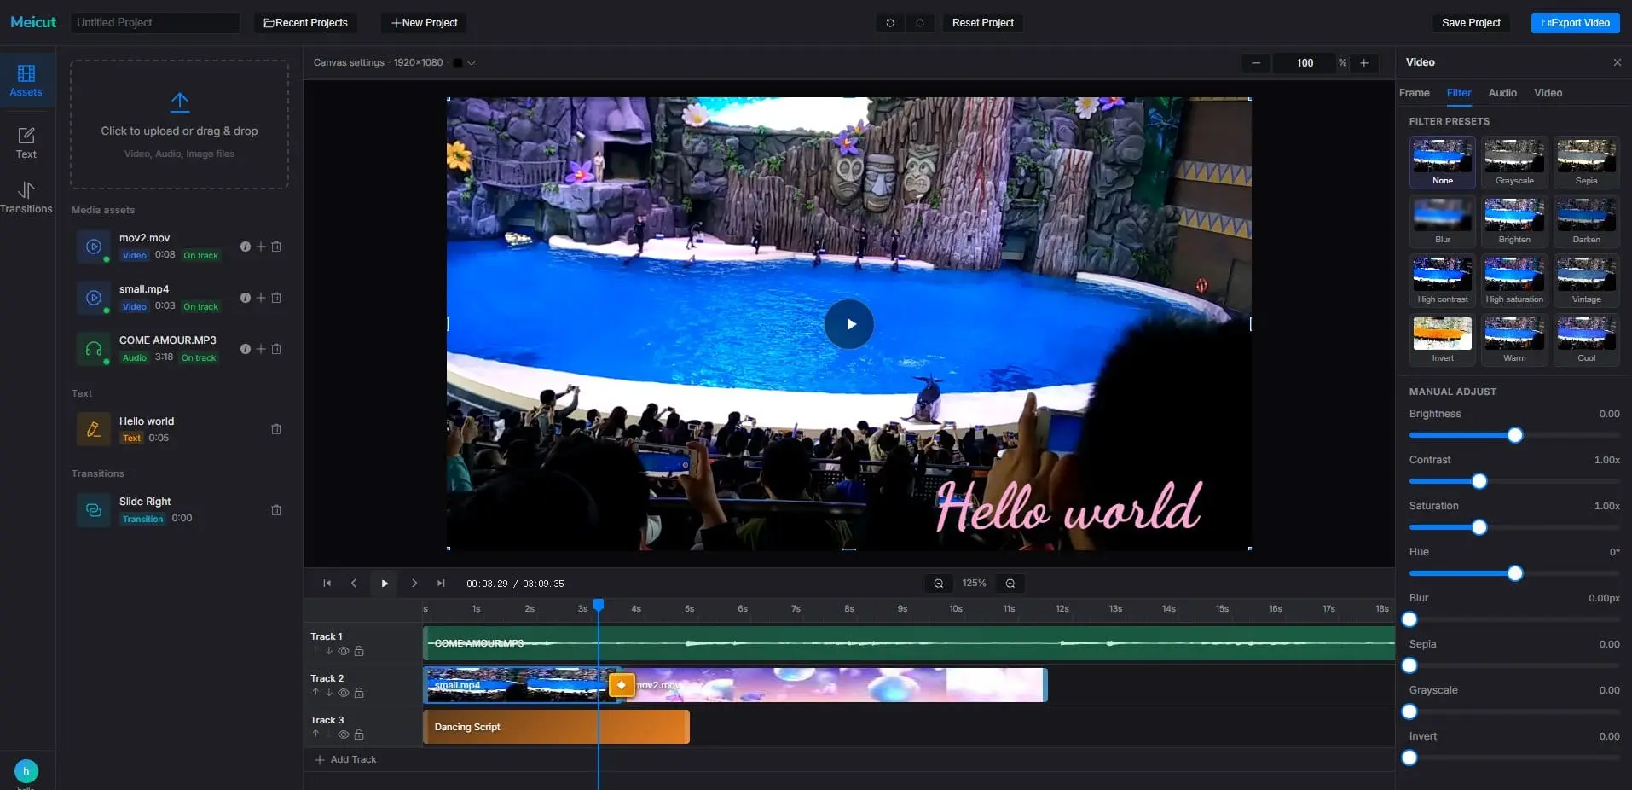Switch to the Audio tab
1632x790 pixels.
point(1502,93)
